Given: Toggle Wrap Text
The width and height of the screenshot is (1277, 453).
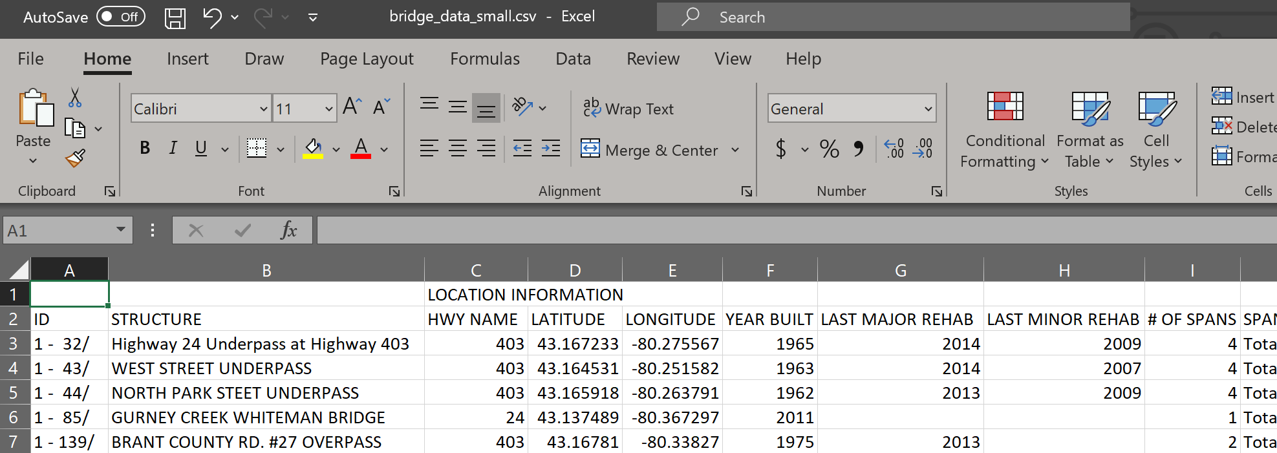Looking at the screenshot, I should (628, 109).
